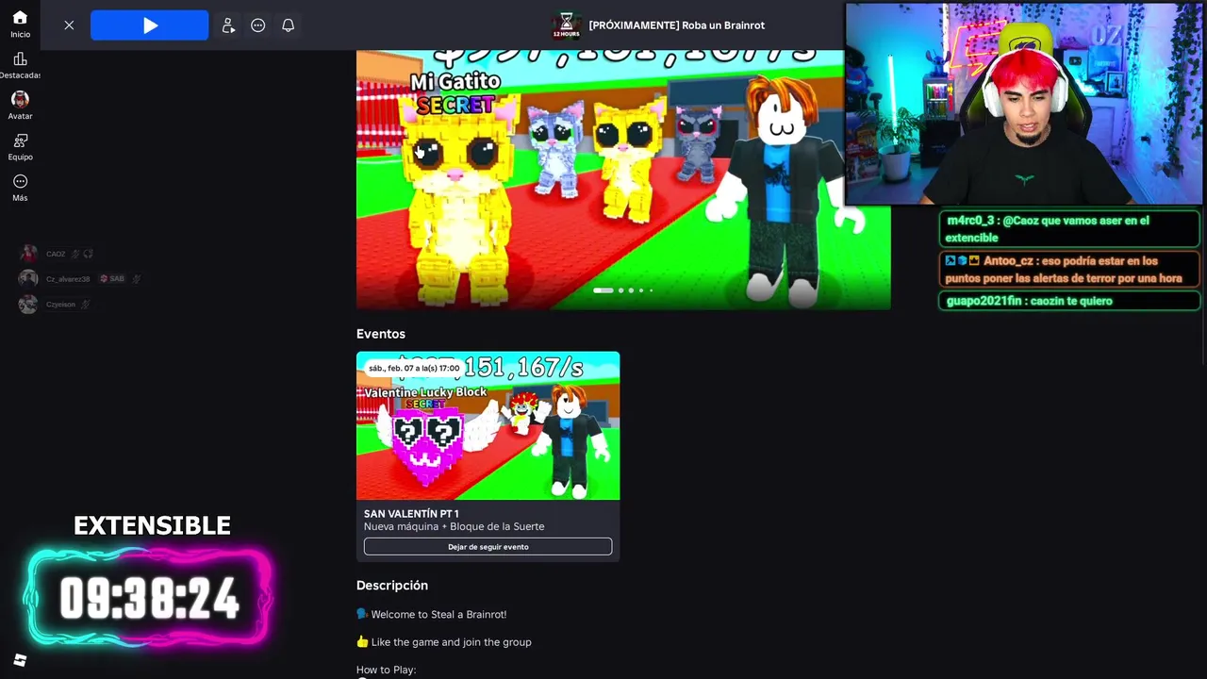Image resolution: width=1207 pixels, height=679 pixels.
Task: Select friend CAOZ in the friends list
Action: [x=57, y=254]
